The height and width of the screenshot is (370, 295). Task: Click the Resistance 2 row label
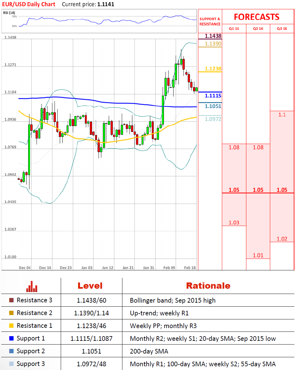[34, 313]
